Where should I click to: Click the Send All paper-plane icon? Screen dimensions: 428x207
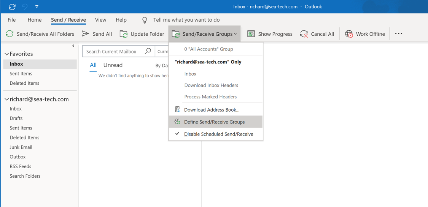click(86, 34)
